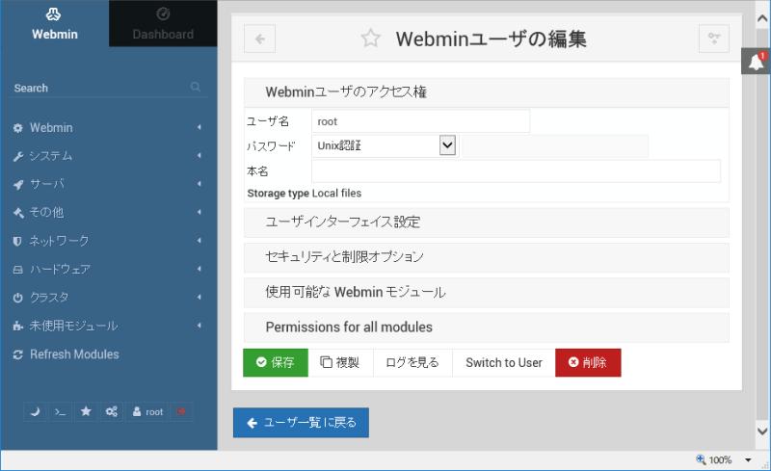The width and height of the screenshot is (771, 471).
Task: Open zoom level dropdown arrow in status bar
Action: click(x=748, y=460)
